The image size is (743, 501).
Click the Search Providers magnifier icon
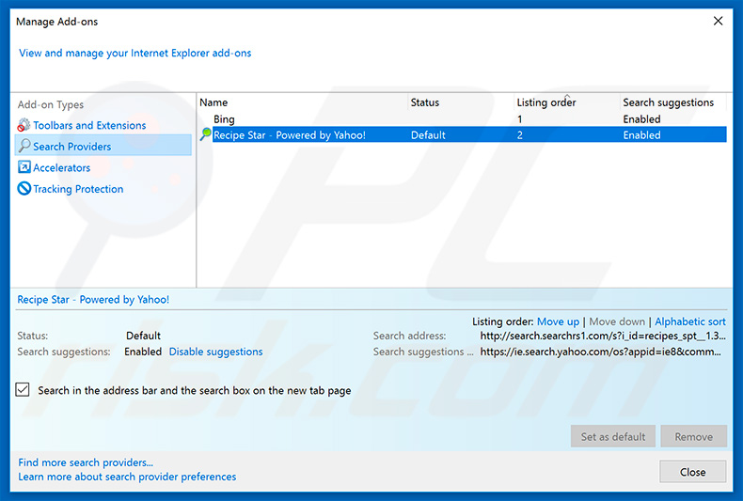(24, 146)
